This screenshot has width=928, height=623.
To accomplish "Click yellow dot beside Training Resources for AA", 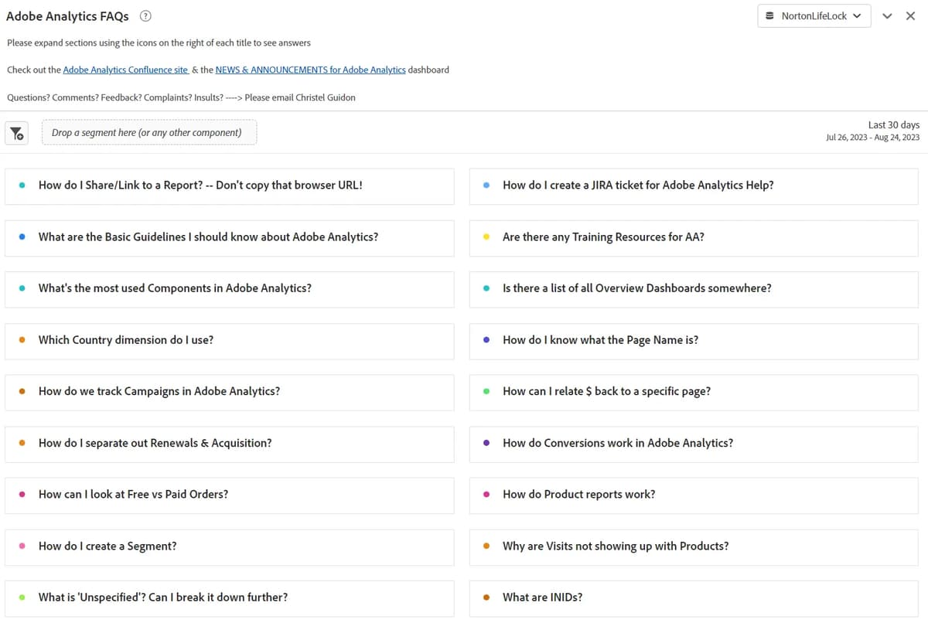I will tap(486, 237).
